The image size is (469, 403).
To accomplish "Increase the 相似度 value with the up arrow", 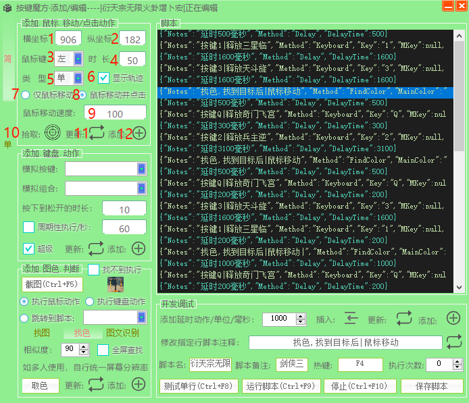I will coord(84,346).
